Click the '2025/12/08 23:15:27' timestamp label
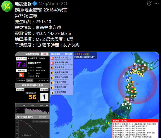 click(84, 57)
